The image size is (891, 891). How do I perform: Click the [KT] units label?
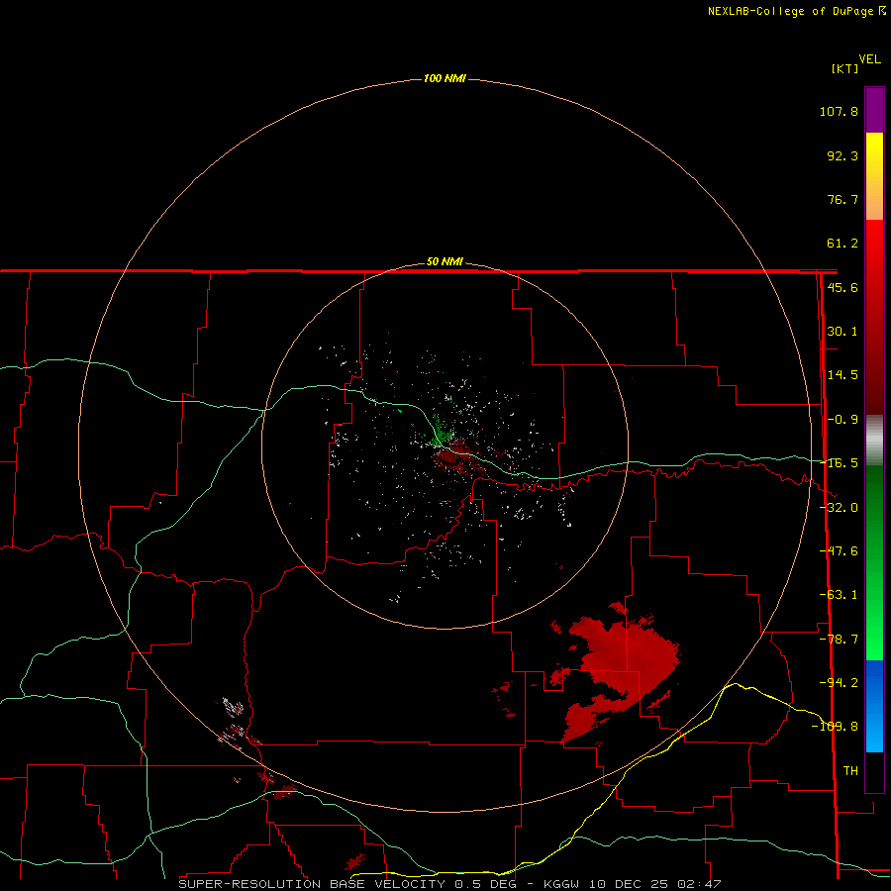tap(845, 68)
